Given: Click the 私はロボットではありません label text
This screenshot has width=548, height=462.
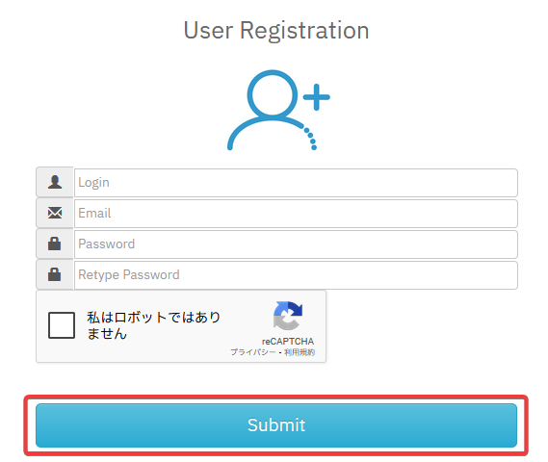Looking at the screenshot, I should click(x=153, y=325).
